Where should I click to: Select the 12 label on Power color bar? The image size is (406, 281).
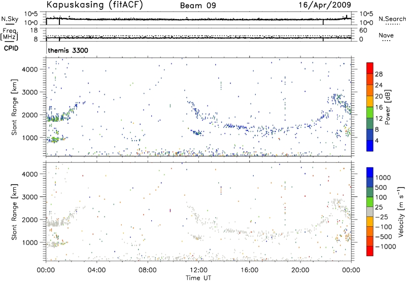coord(379,118)
